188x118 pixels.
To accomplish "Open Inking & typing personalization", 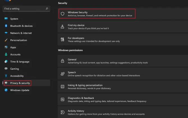I will pyautogui.click(x=123, y=87).
